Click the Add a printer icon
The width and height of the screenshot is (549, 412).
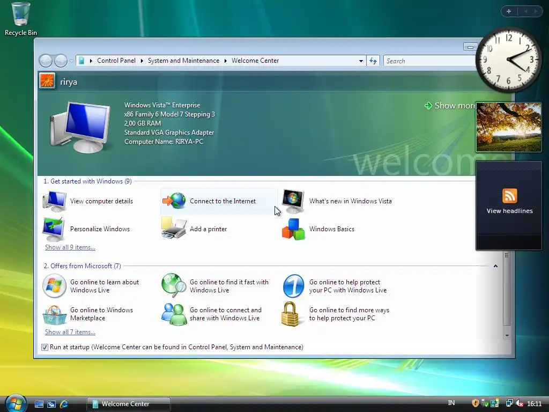coord(174,229)
